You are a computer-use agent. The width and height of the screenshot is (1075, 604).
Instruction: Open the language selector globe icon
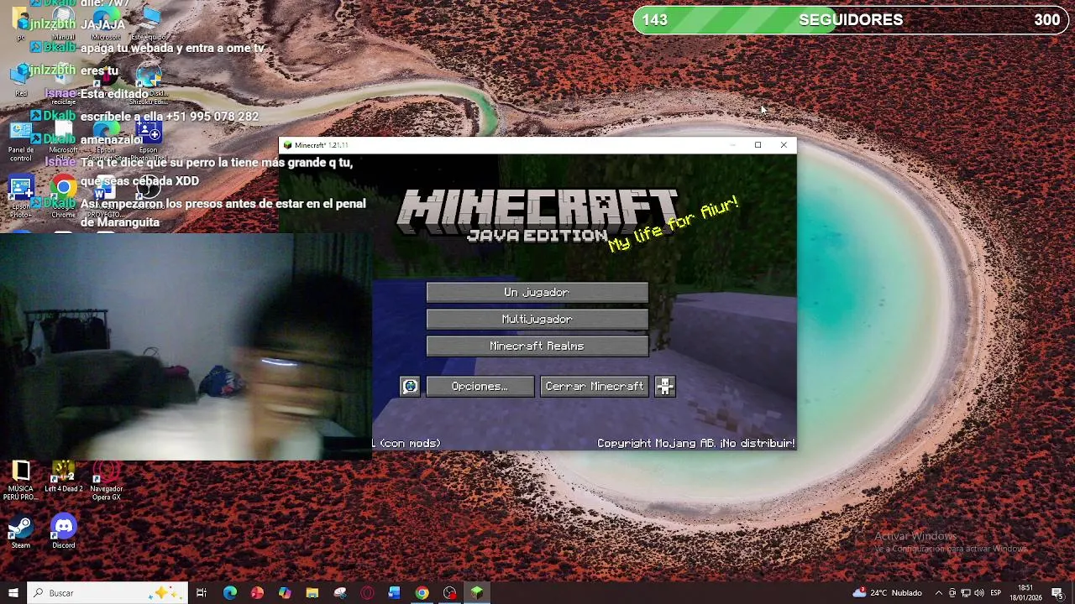pos(410,386)
